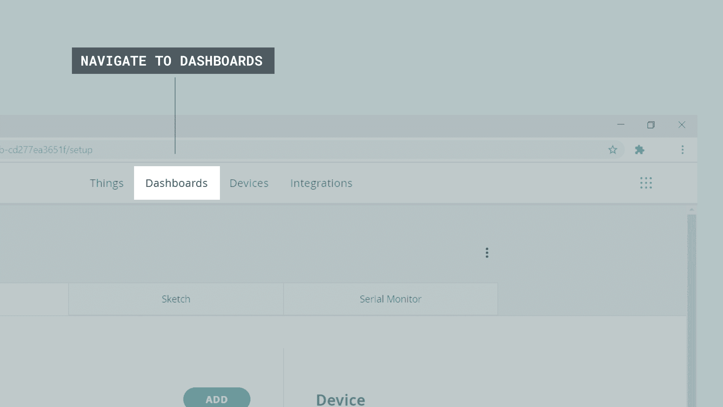
Task: Open the nine-dot apps grid menu
Action: [646, 183]
